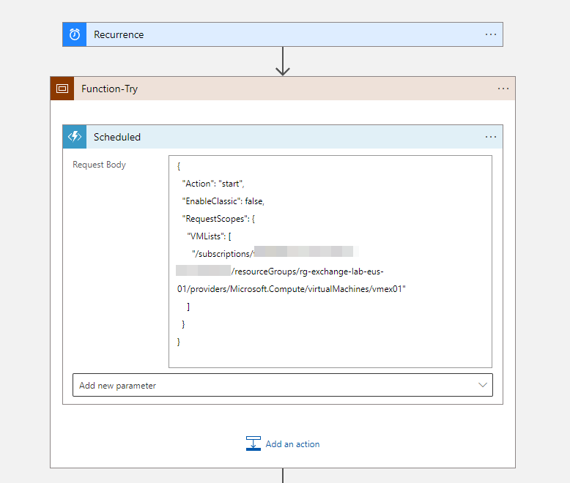Click the Add an action link
The width and height of the screenshot is (570, 483).
click(292, 444)
